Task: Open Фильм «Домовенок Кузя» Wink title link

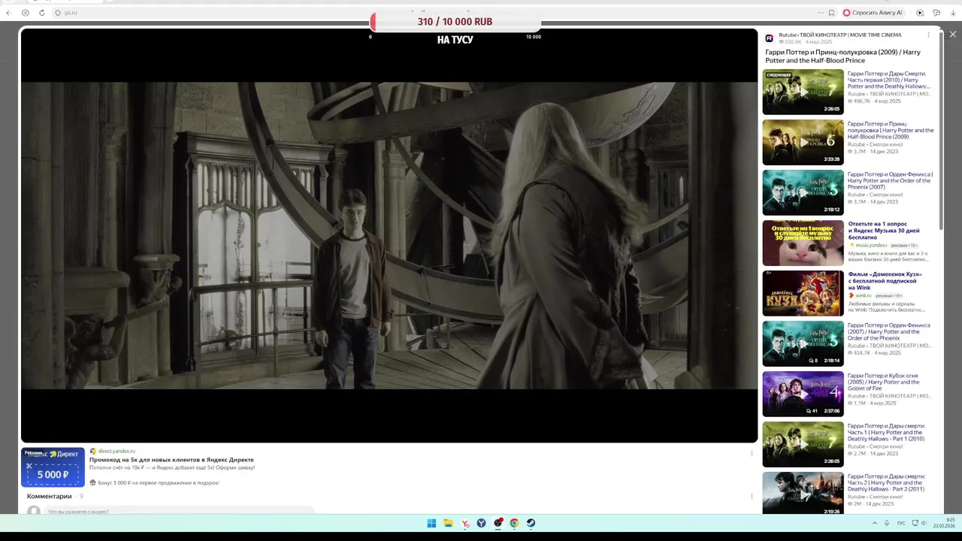Action: (x=885, y=281)
